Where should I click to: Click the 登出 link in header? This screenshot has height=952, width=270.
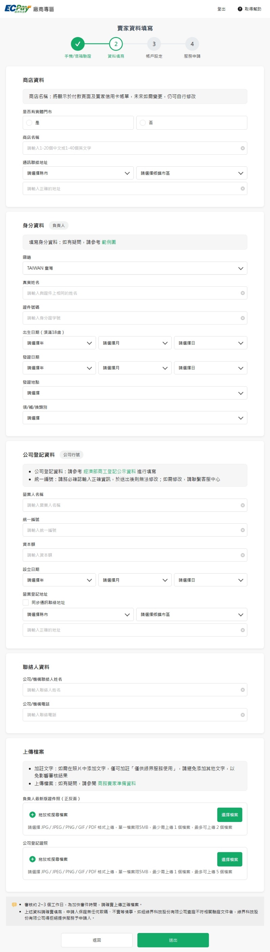[x=221, y=9]
